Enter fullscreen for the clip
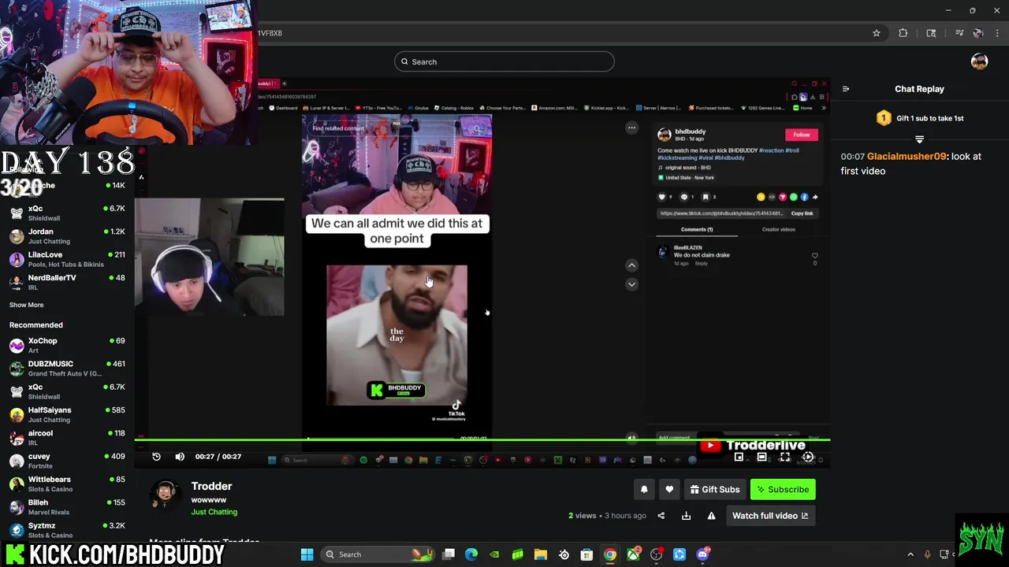Screen dimensions: 1009x567 785,458
